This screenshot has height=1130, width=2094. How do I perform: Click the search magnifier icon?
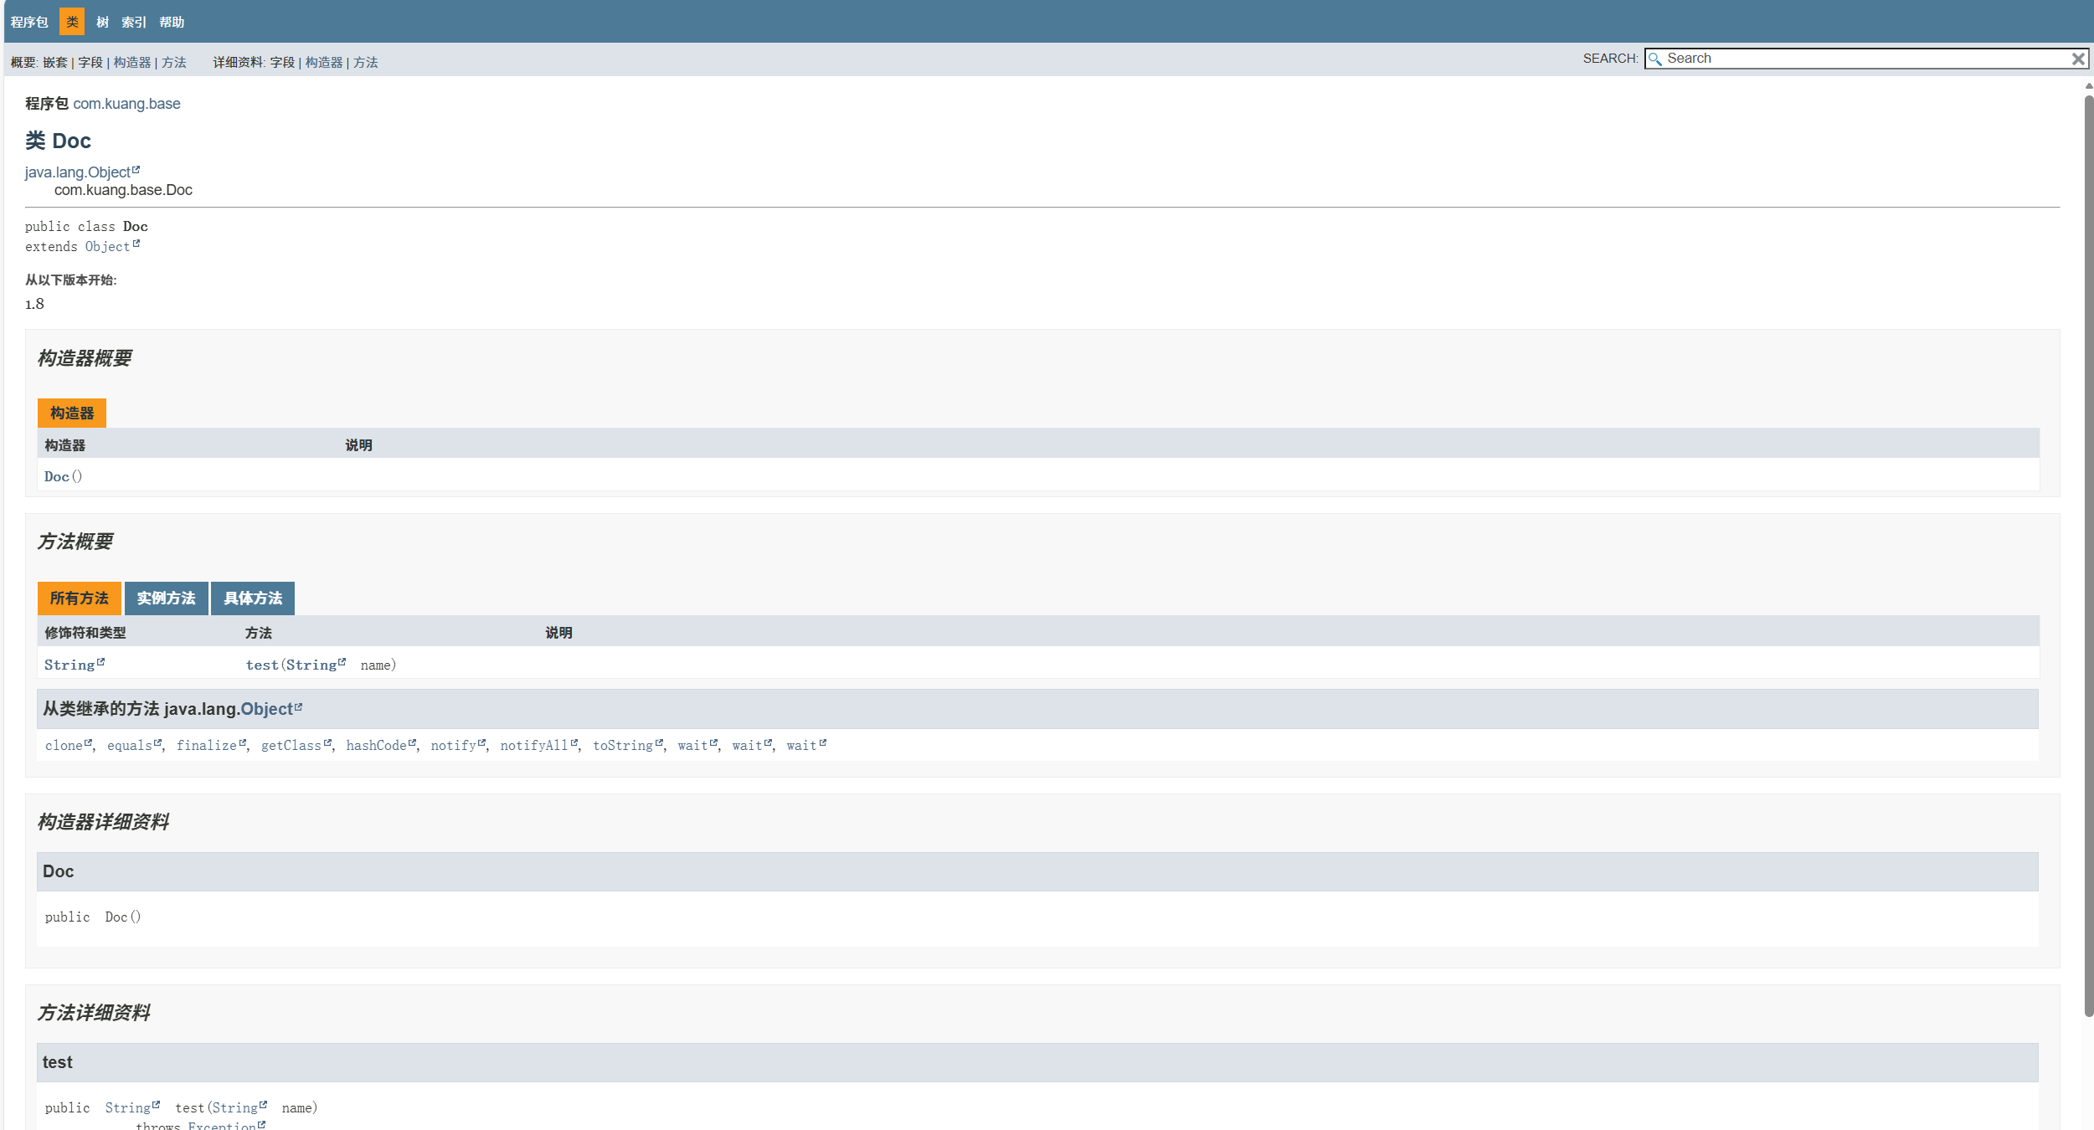1654,59
